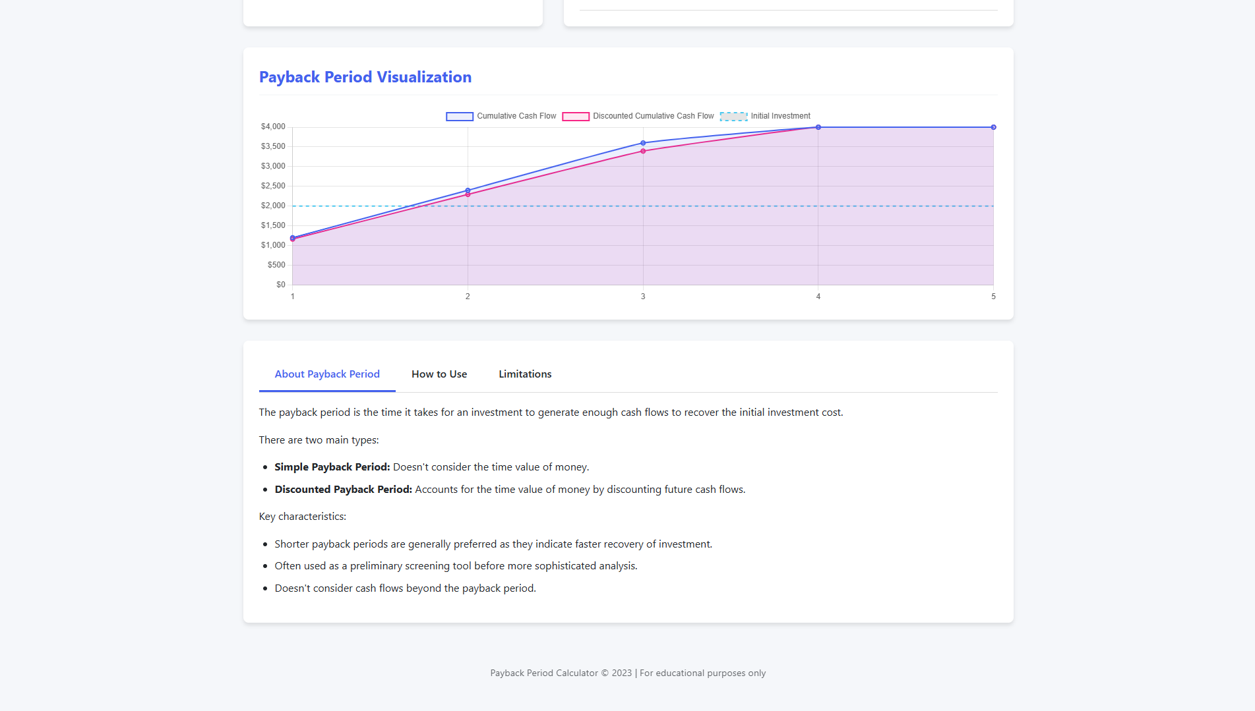Select the first data point at year 1
The width and height of the screenshot is (1255, 711).
pyautogui.click(x=293, y=238)
